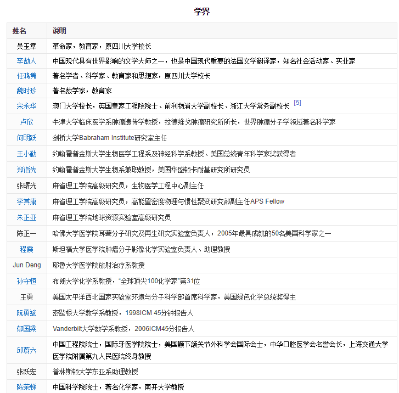The image size is (399, 393).
Task: Click the 学界 section heading
Action: [202, 12]
